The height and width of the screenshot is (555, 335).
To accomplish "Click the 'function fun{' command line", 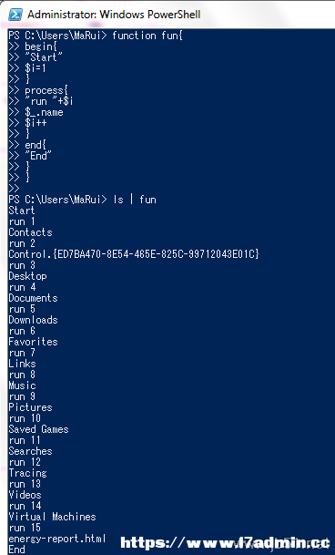I will (x=96, y=36).
